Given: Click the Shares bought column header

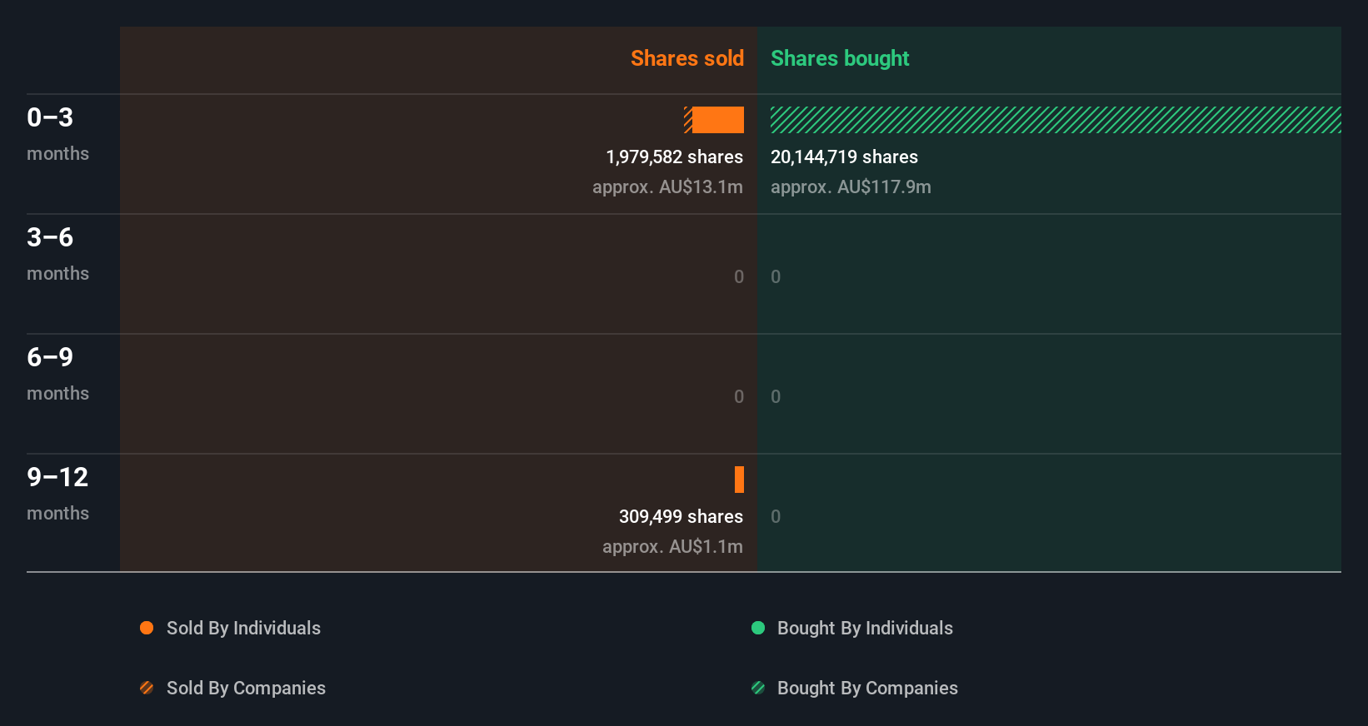Looking at the screenshot, I should point(840,58).
